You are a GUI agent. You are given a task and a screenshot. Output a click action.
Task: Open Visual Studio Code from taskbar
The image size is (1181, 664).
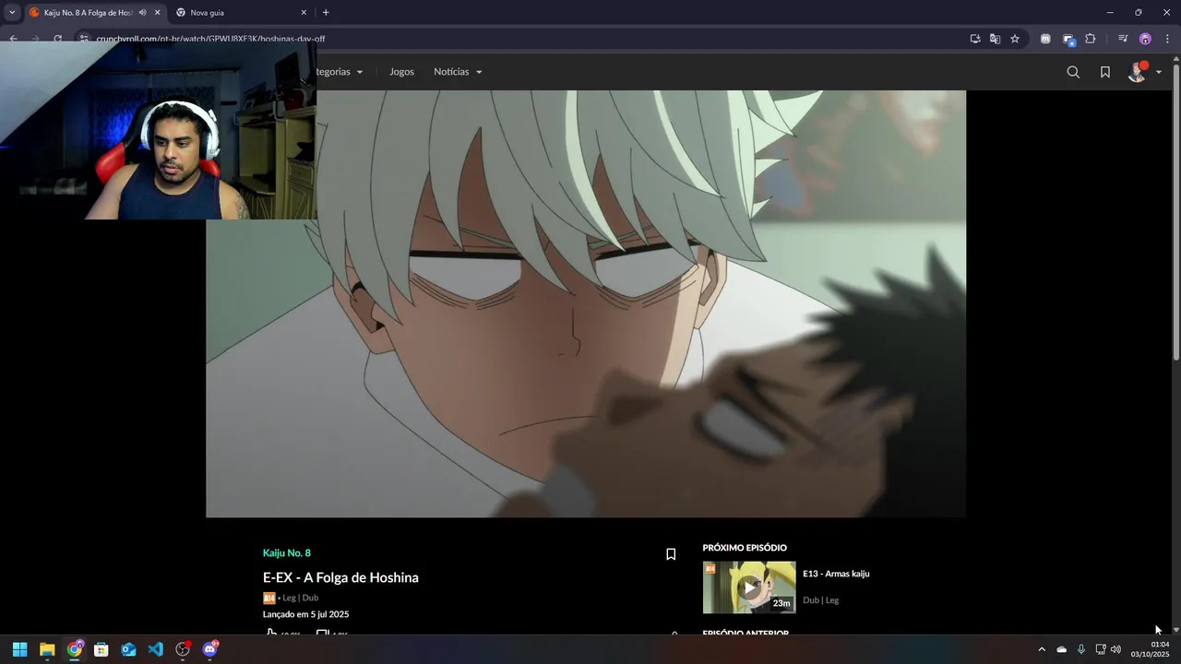point(156,649)
